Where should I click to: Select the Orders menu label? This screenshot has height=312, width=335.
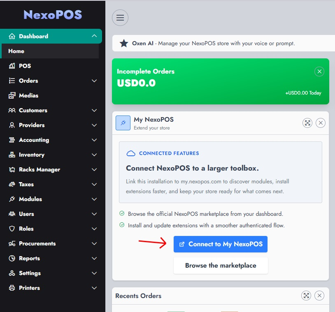click(28, 81)
